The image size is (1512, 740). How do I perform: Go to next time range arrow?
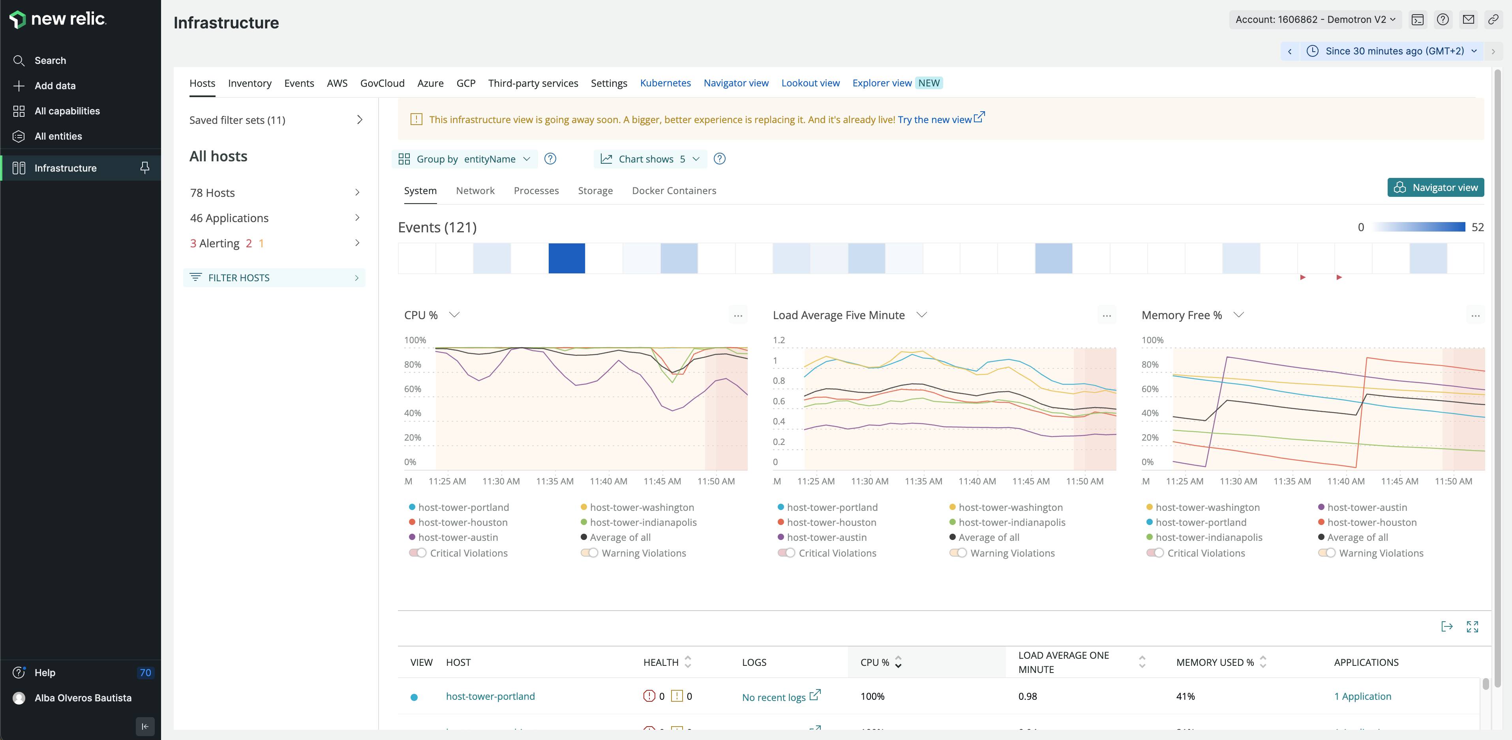[1493, 51]
